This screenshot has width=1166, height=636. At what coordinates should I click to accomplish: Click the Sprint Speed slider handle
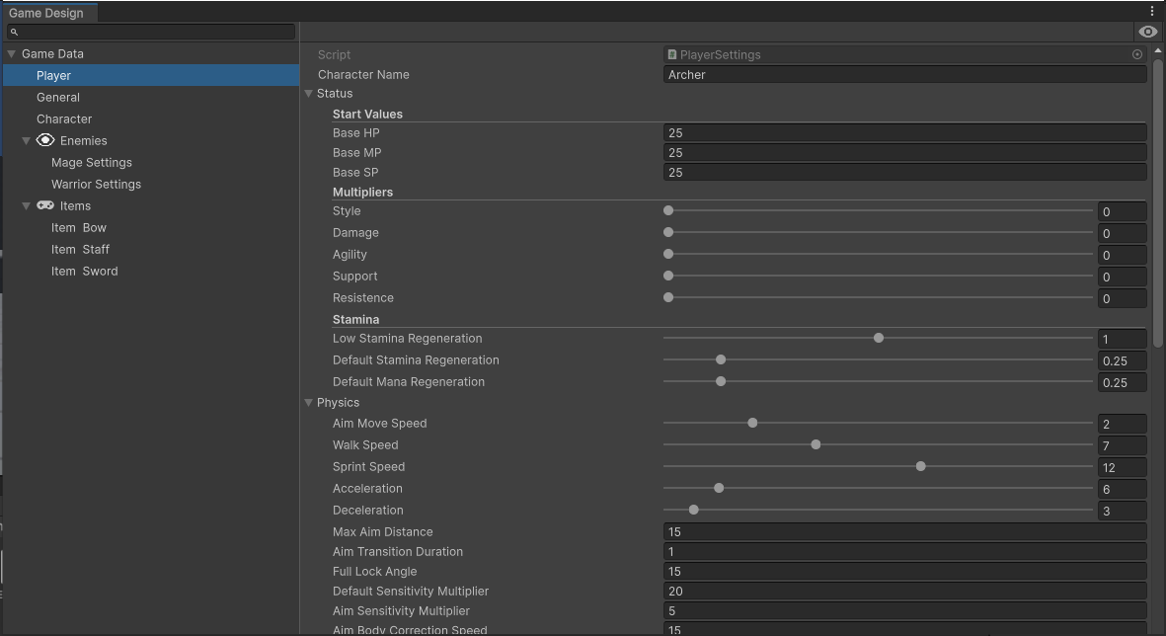coord(920,466)
